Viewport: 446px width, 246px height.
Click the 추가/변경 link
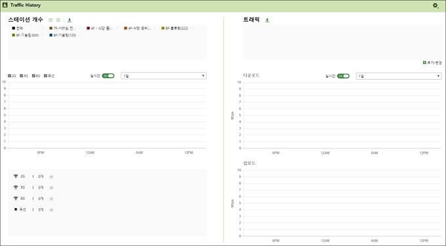tap(434, 63)
